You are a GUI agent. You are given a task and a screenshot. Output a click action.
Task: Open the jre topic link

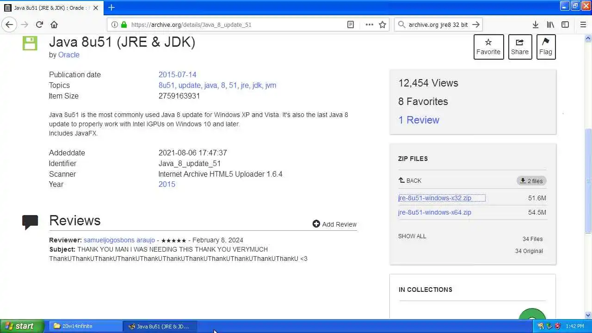pos(245,85)
